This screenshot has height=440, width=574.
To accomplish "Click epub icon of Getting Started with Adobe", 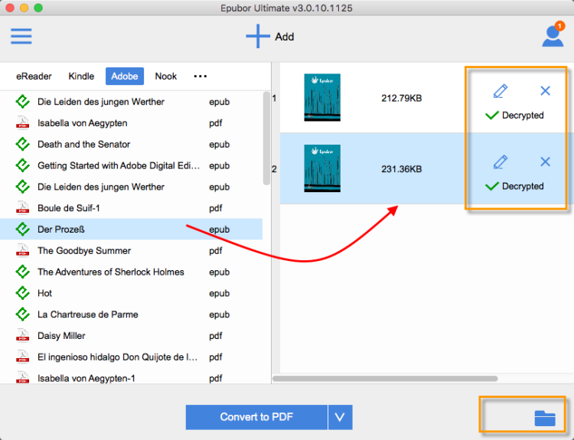I will tap(23, 165).
